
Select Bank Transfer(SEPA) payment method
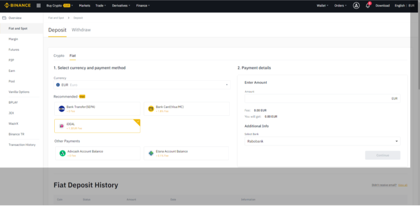(97, 109)
